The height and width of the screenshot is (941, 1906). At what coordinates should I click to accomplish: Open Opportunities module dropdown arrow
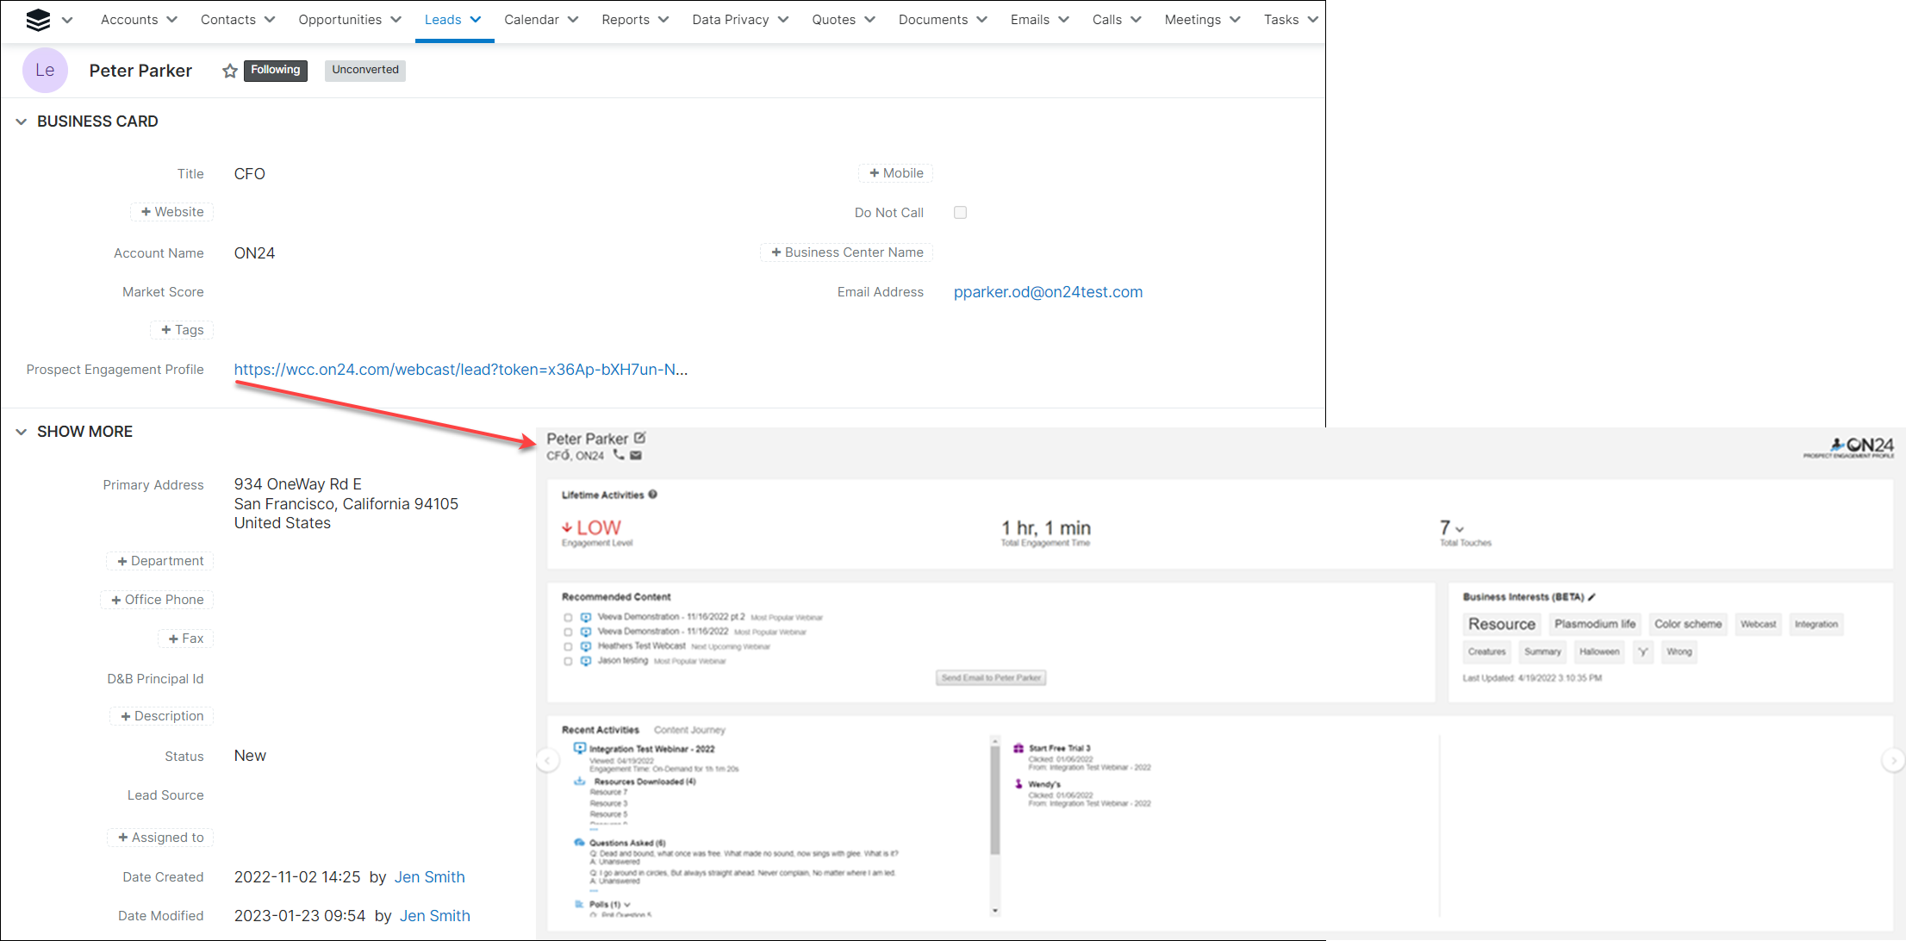pyautogui.click(x=396, y=19)
